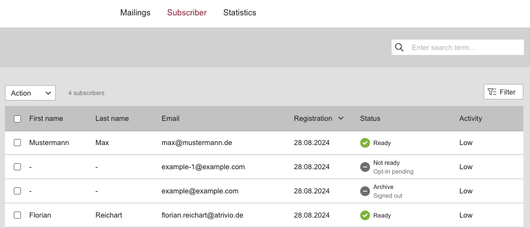Click the florian.reichart@atrivio.de email
Image resolution: width=530 pixels, height=228 pixels.
pos(202,215)
